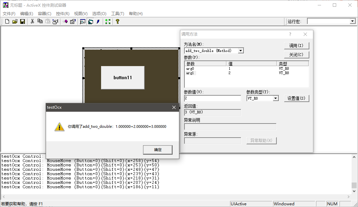Screen dimensions: 358x207
Task: Click the log pane vertical scrollbar down arrow
Action: (354, 191)
